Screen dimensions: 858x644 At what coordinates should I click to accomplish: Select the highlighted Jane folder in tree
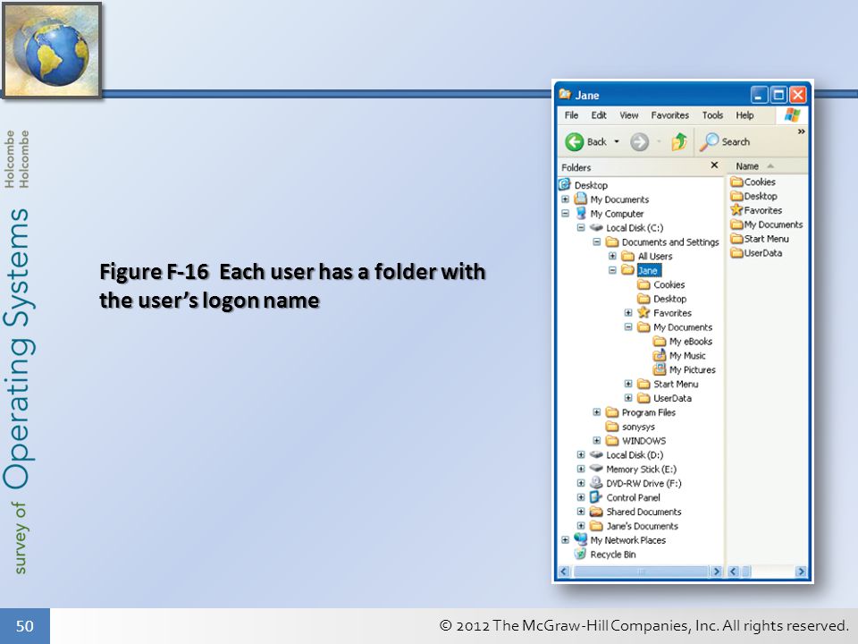point(648,270)
